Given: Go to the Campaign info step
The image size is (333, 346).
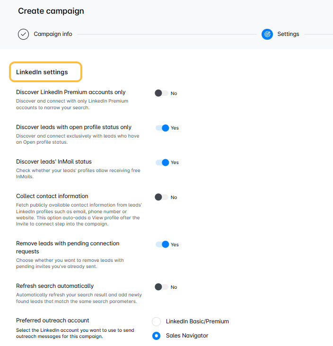Looking at the screenshot, I should [53, 34].
